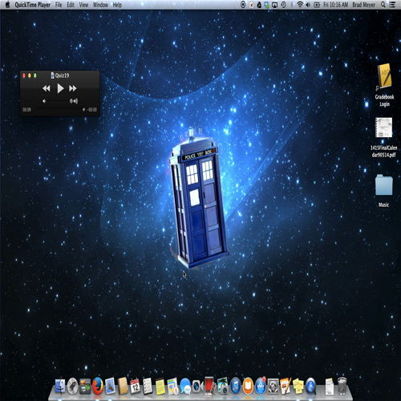This screenshot has width=401, height=401.
Task: Click the battery status icon
Action: click(317, 5)
